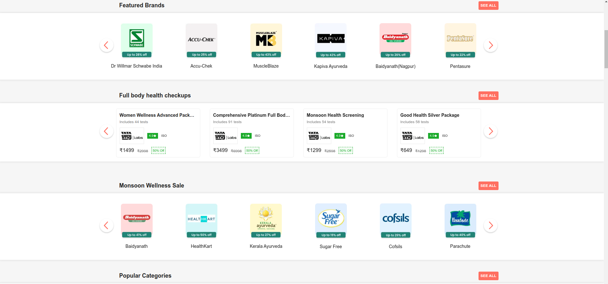Click Tata 1mg Labs logo on Women Wellness card

(x=132, y=136)
